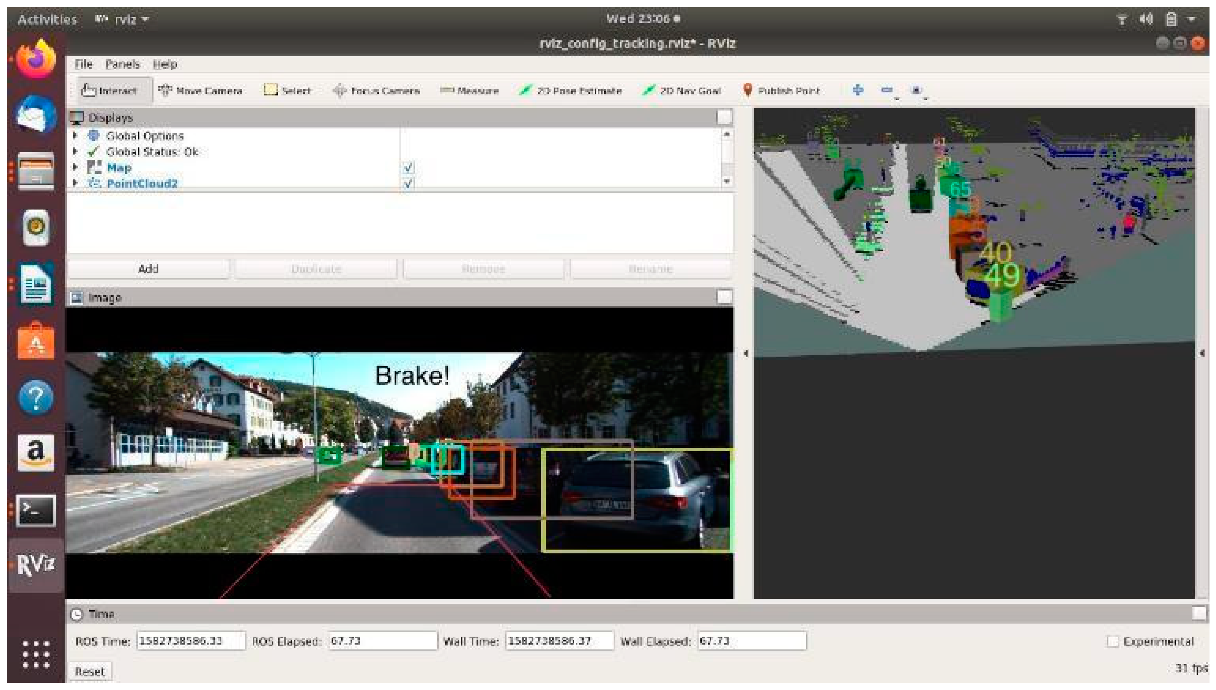This screenshot has width=1216, height=690.
Task: Click the Add display button
Action: (149, 269)
